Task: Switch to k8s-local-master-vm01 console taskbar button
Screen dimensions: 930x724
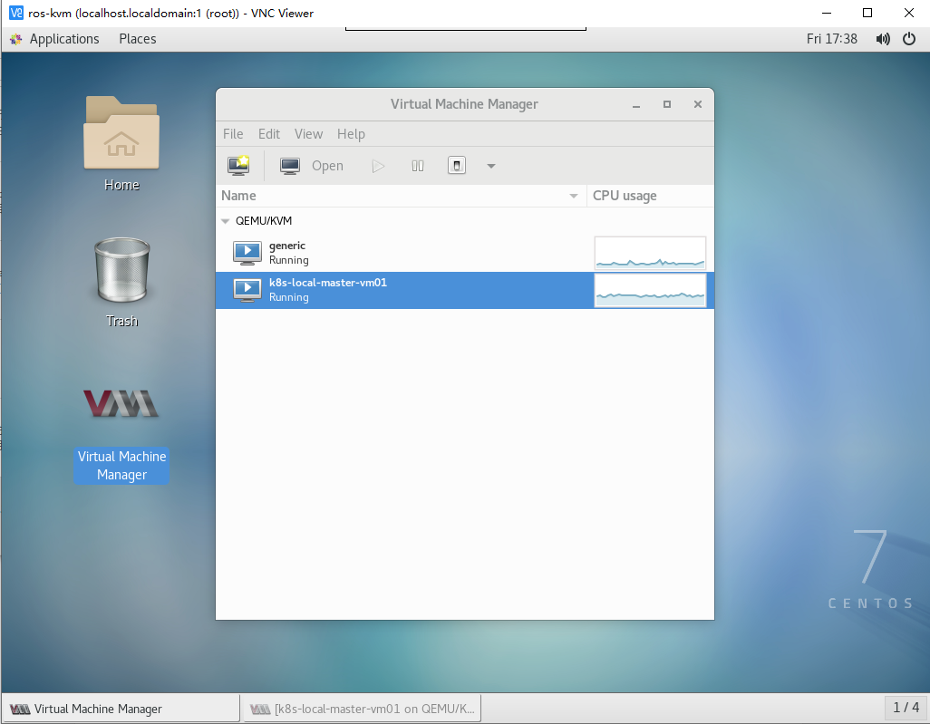Action: pos(363,709)
